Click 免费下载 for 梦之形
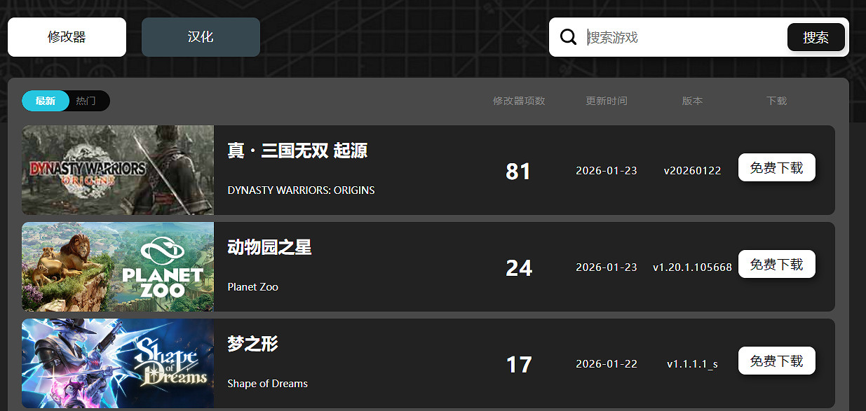This screenshot has height=411, width=866. coord(776,361)
